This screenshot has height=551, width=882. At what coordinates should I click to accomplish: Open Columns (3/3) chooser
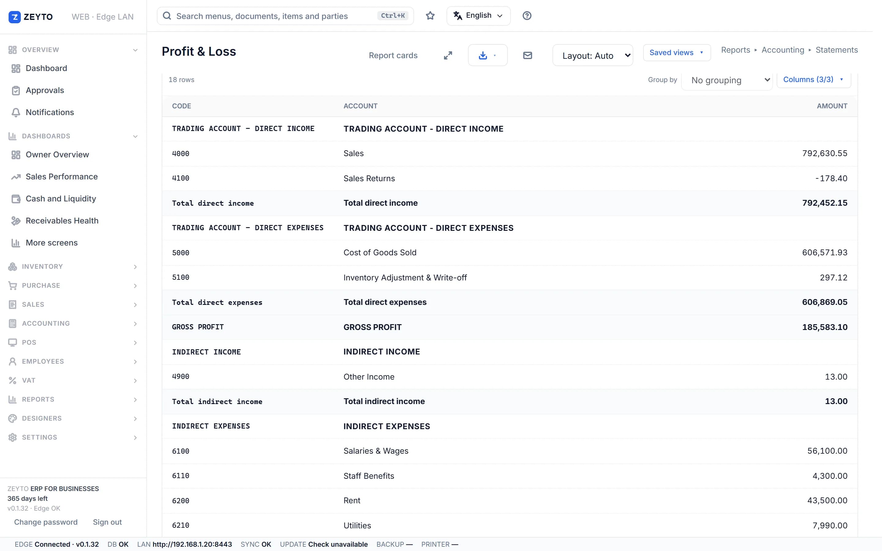click(813, 80)
